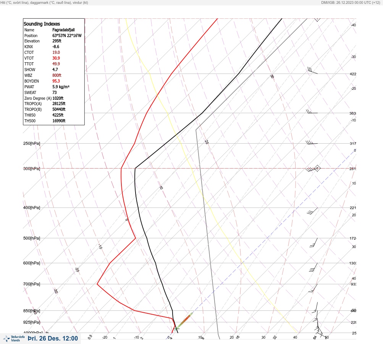This screenshot has width=383, height=344.
Task: Click the black temperature bend at 300 hPa
Action: (x=135, y=169)
